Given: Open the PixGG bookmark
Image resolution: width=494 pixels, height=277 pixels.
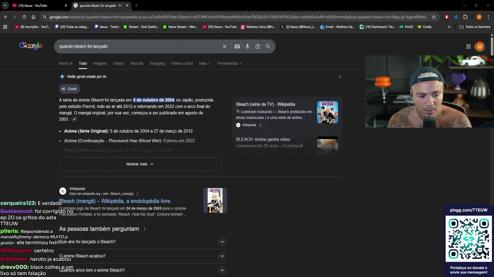Looking at the screenshot, I should 406,27.
